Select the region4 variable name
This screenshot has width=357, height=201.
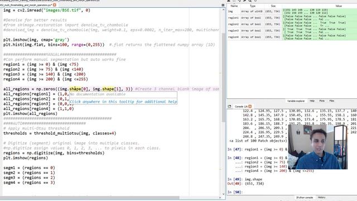tap(233, 37)
